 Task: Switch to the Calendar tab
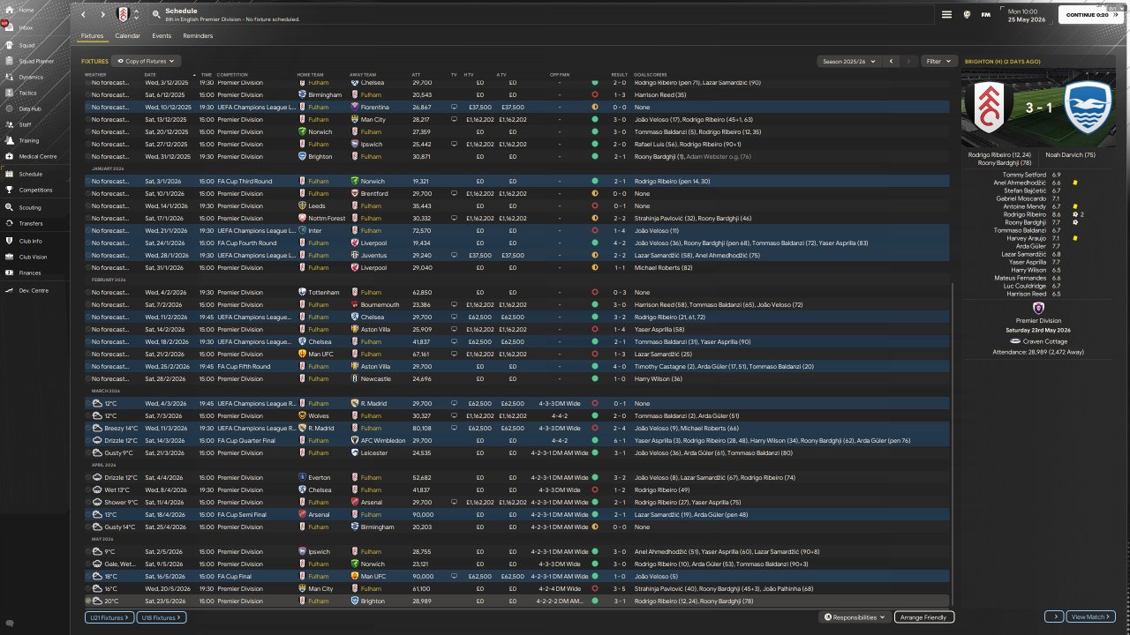coord(127,36)
